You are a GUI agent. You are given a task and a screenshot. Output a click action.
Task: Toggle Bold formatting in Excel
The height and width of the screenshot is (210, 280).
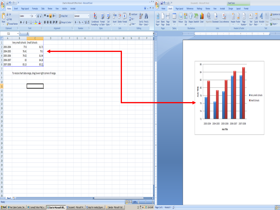[21, 22]
